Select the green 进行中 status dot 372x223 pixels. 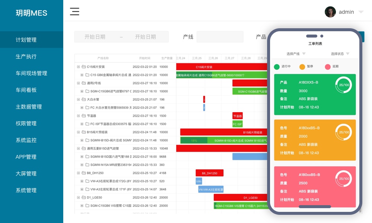tap(276, 67)
